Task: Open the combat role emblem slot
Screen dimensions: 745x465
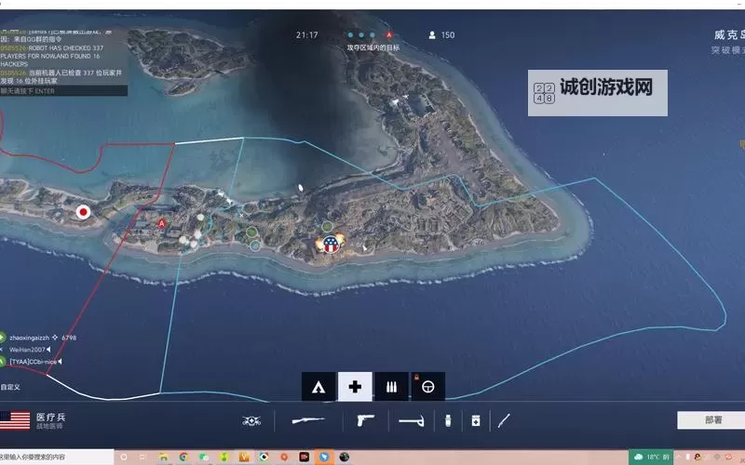Action: pos(251,421)
